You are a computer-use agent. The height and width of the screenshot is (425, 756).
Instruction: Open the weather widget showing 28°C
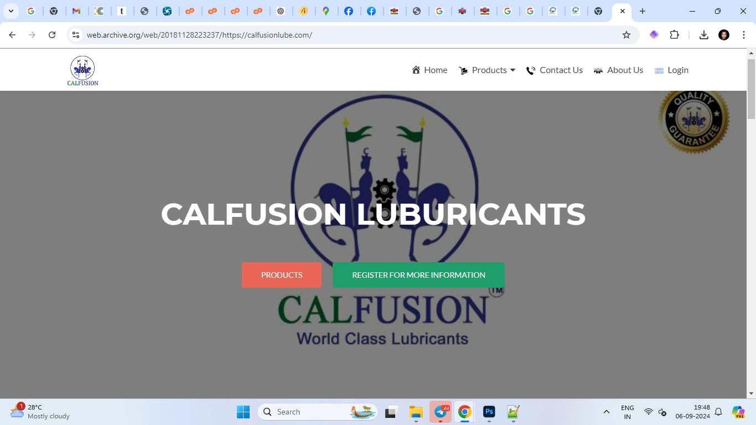click(40, 412)
